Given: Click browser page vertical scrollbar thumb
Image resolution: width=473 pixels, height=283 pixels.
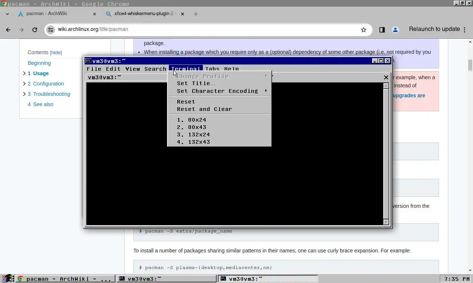Looking at the screenshot, I should click(470, 65).
